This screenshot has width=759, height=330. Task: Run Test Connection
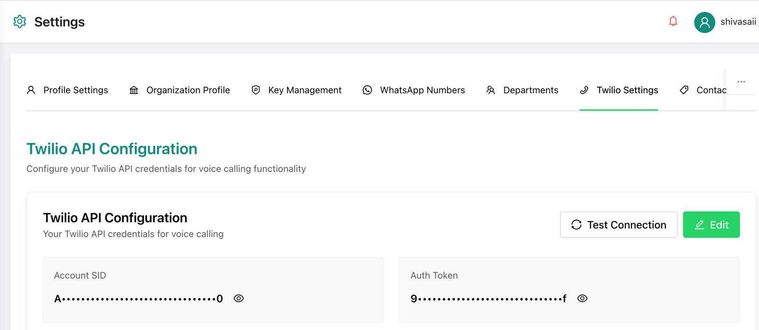619,225
